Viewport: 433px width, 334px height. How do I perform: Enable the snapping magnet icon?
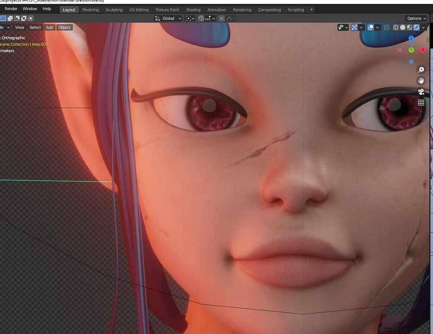pyautogui.click(x=200, y=18)
